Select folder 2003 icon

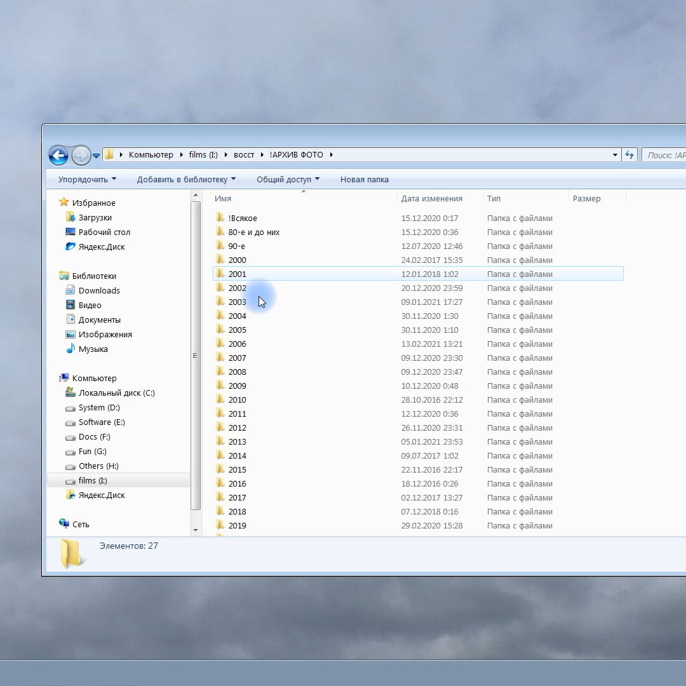click(220, 302)
